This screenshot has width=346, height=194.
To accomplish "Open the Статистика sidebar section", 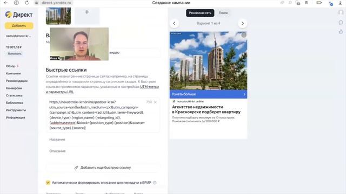I will (x=14, y=95).
